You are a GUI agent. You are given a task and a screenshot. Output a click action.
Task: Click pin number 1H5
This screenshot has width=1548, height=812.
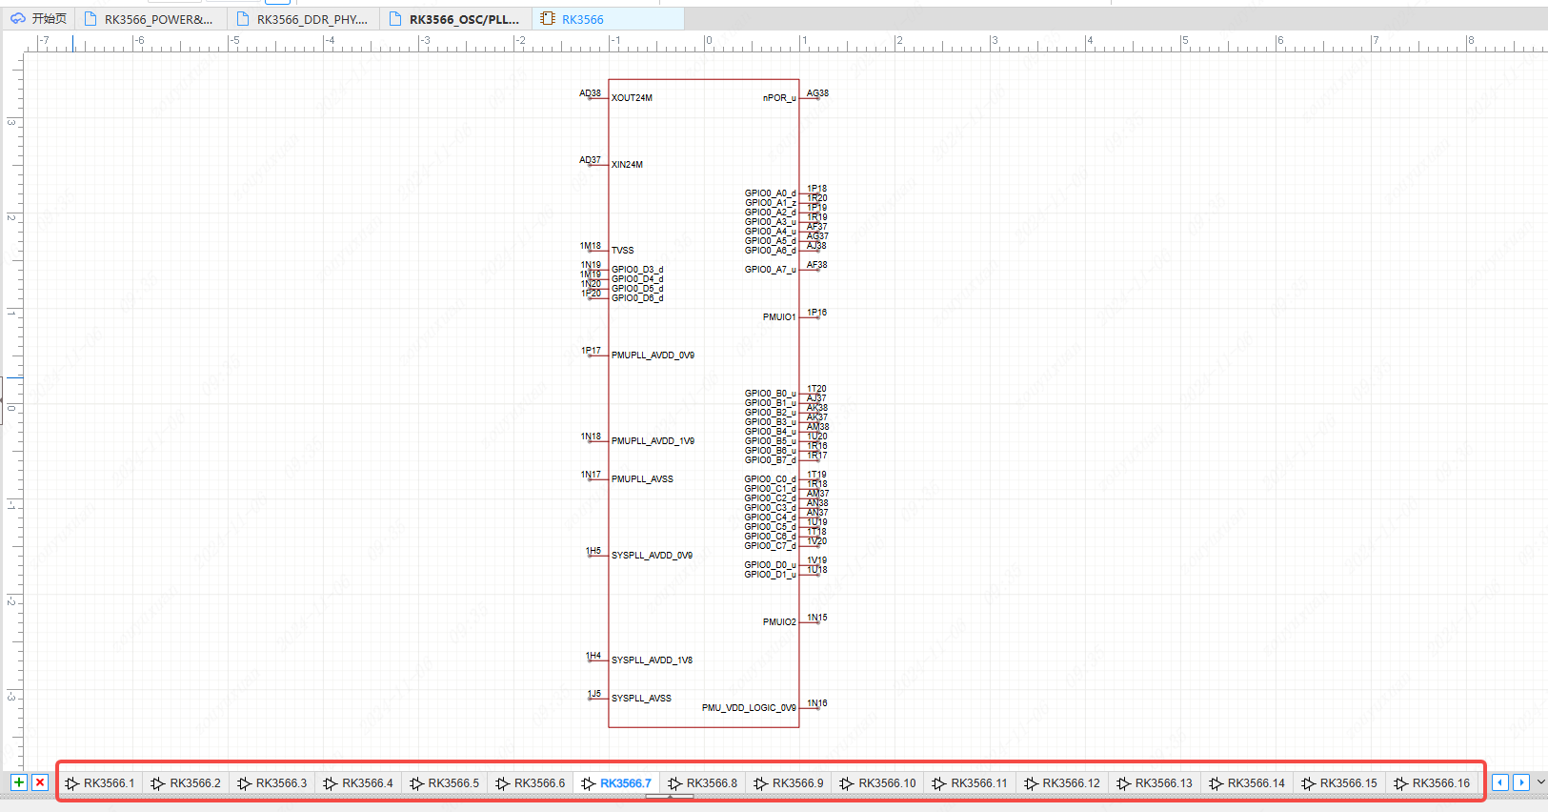[x=593, y=551]
